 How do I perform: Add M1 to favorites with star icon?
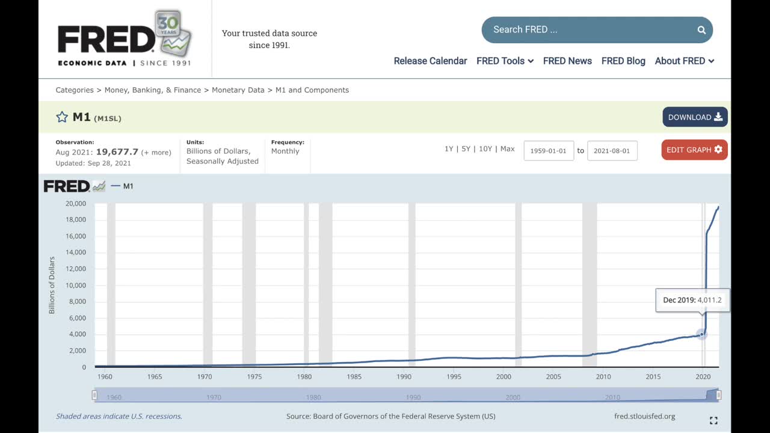coord(61,117)
